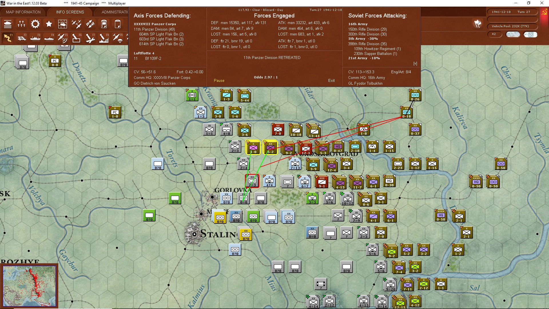Select the F2 rail move mode
Viewport: 549px width, 309px height.
coord(21,38)
